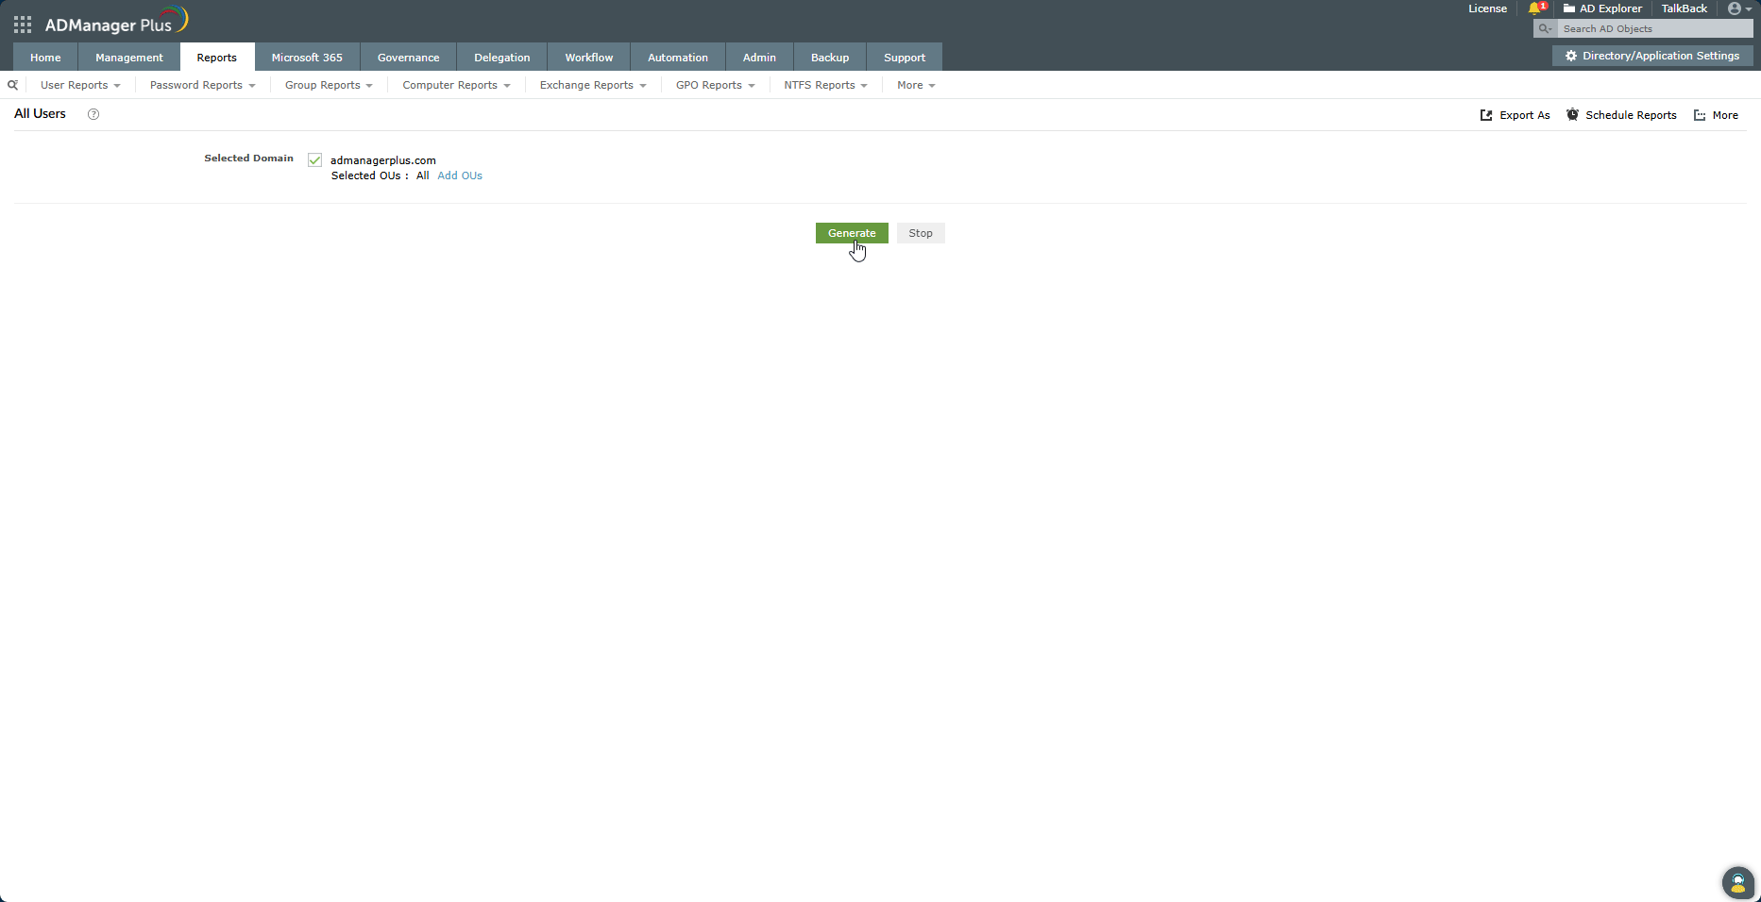The image size is (1761, 902).
Task: Open AD Explorer from the top bar
Action: (x=1602, y=8)
